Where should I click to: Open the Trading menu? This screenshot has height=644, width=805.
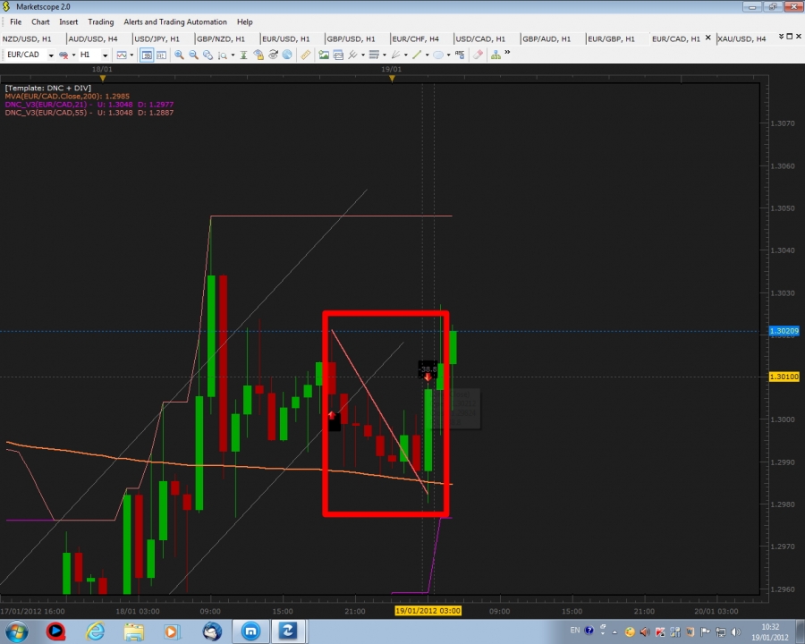100,21
